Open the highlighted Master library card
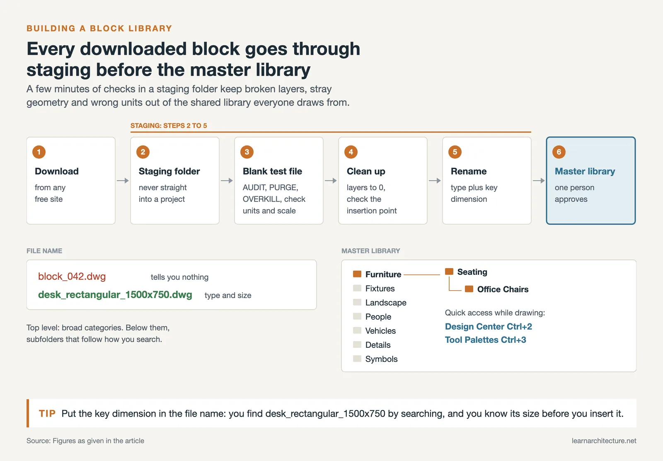This screenshot has height=461, width=663. coord(591,181)
